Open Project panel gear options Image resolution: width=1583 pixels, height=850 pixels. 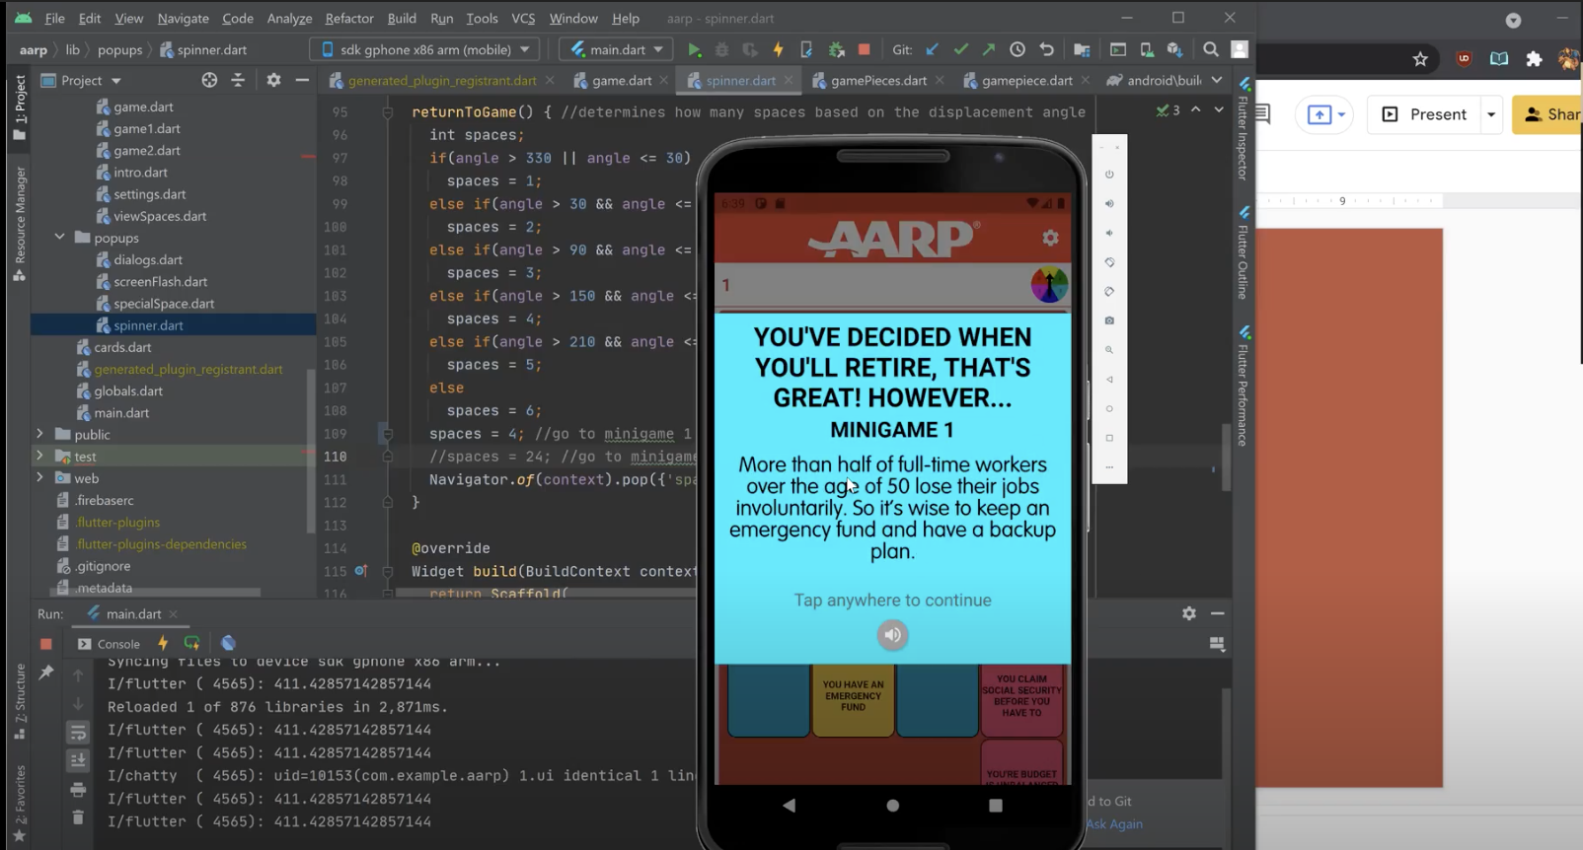(273, 80)
